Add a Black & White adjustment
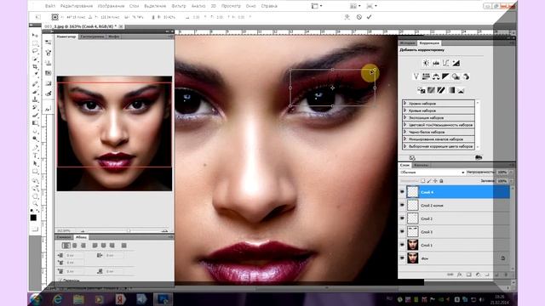This screenshot has width=545, height=306. coord(445,76)
